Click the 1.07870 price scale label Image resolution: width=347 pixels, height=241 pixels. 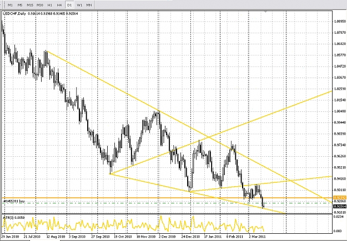click(x=340, y=33)
